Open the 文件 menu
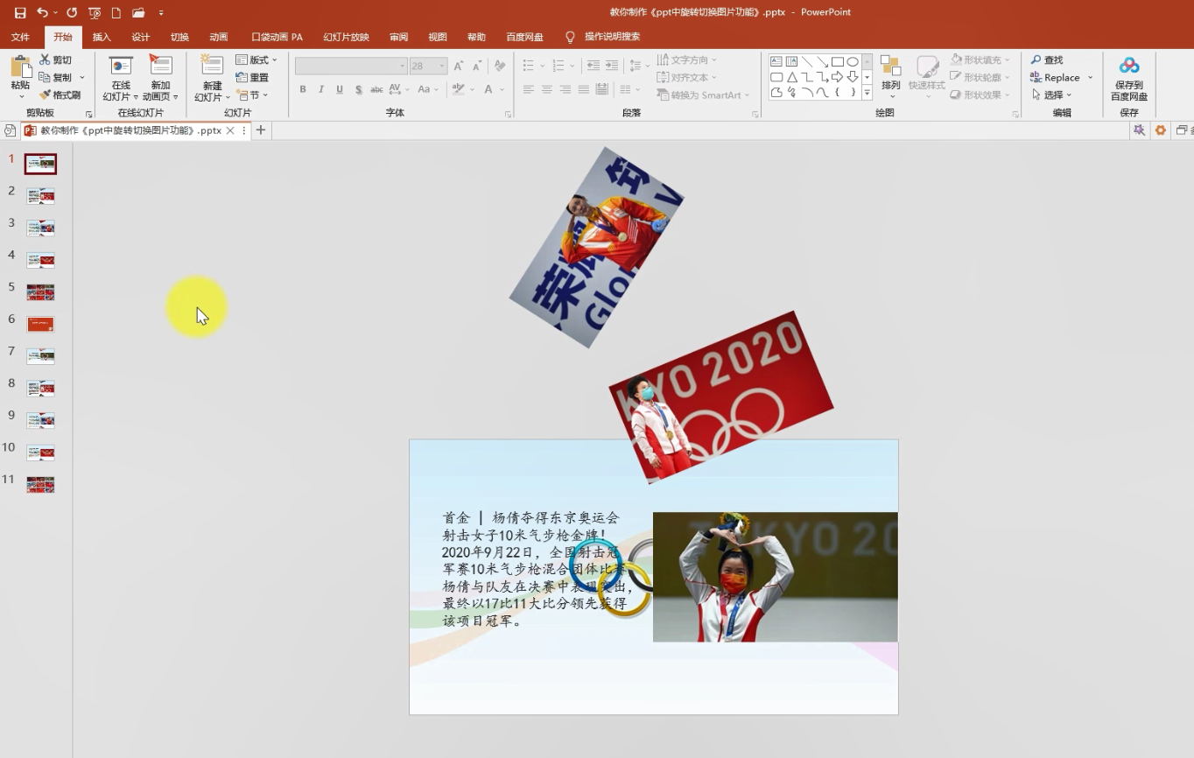 coord(20,37)
